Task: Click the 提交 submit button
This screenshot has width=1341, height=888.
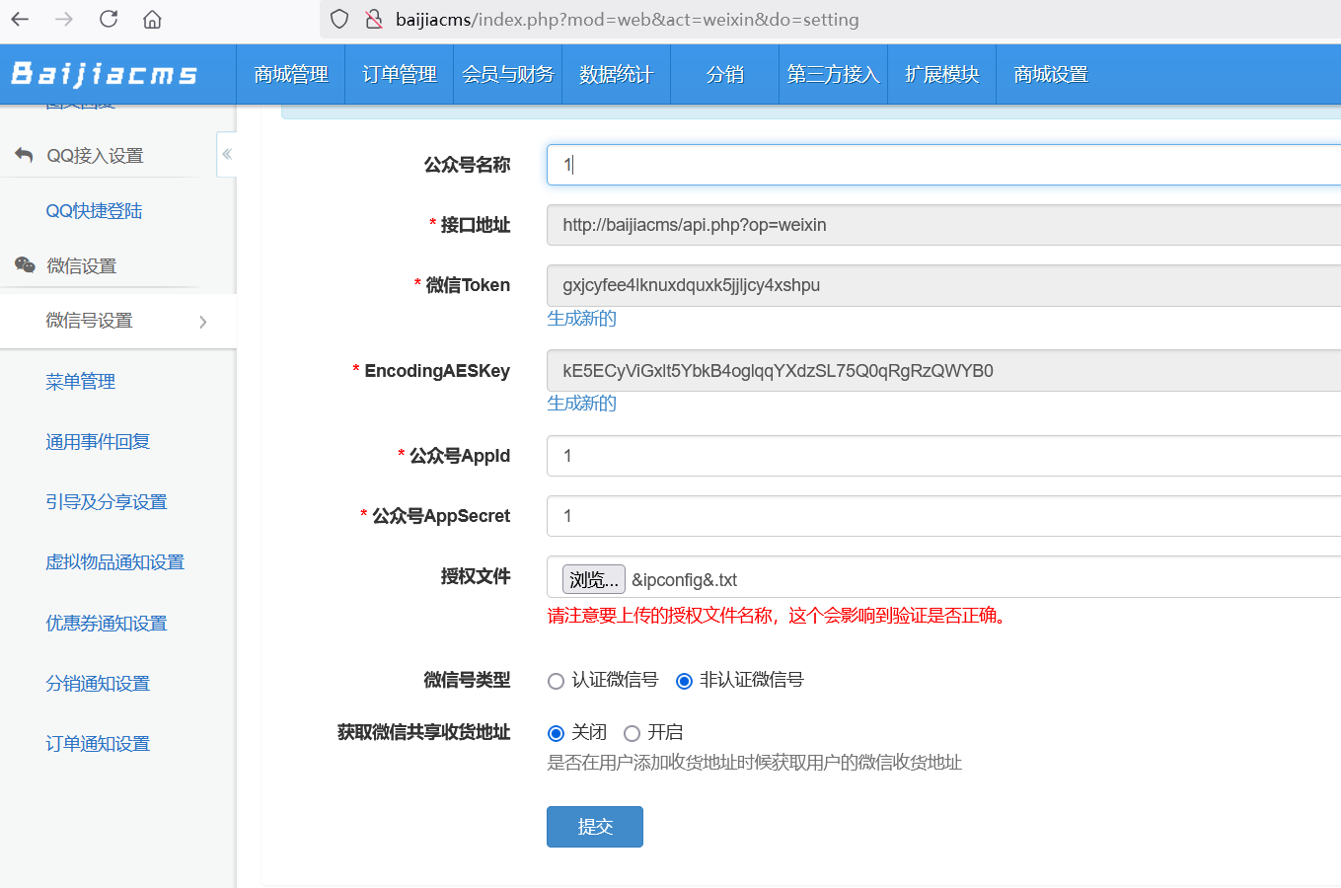Action: tap(595, 827)
